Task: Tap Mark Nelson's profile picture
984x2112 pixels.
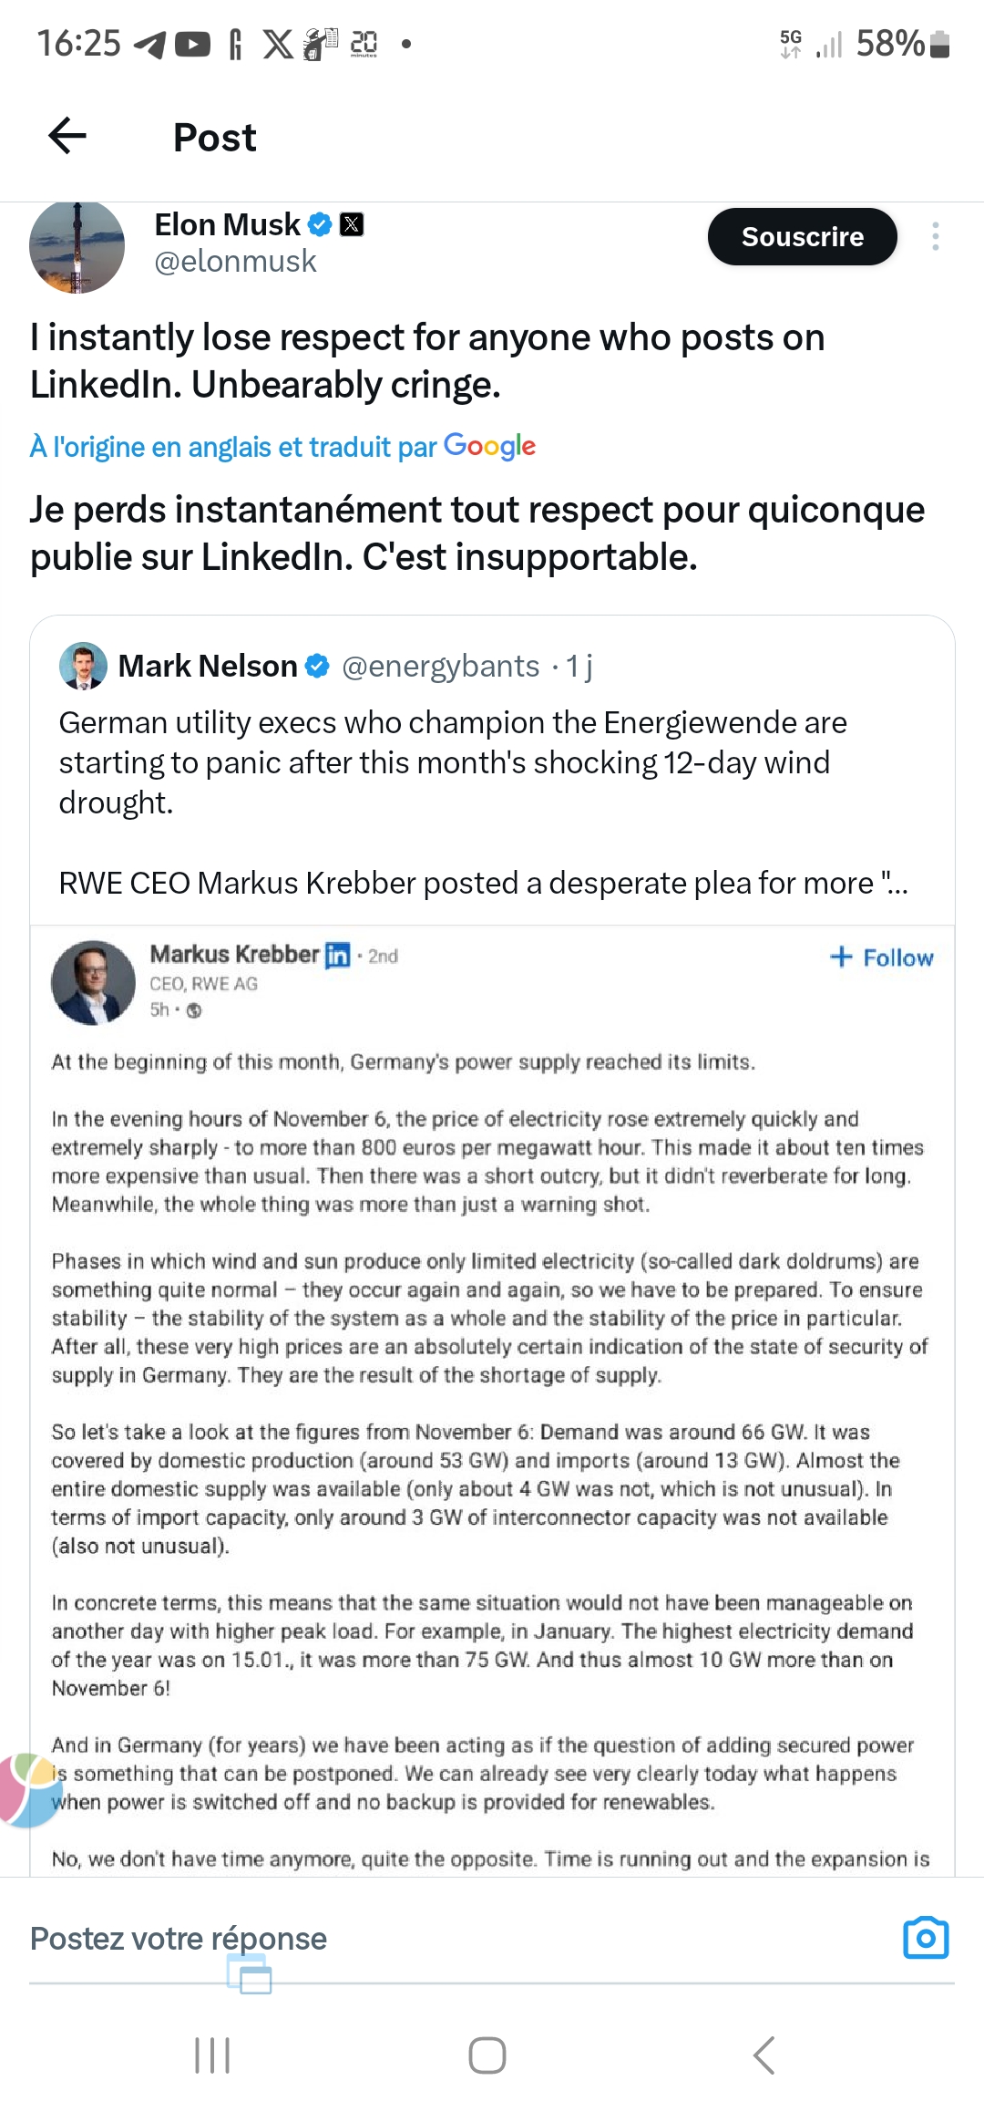Action: click(83, 666)
